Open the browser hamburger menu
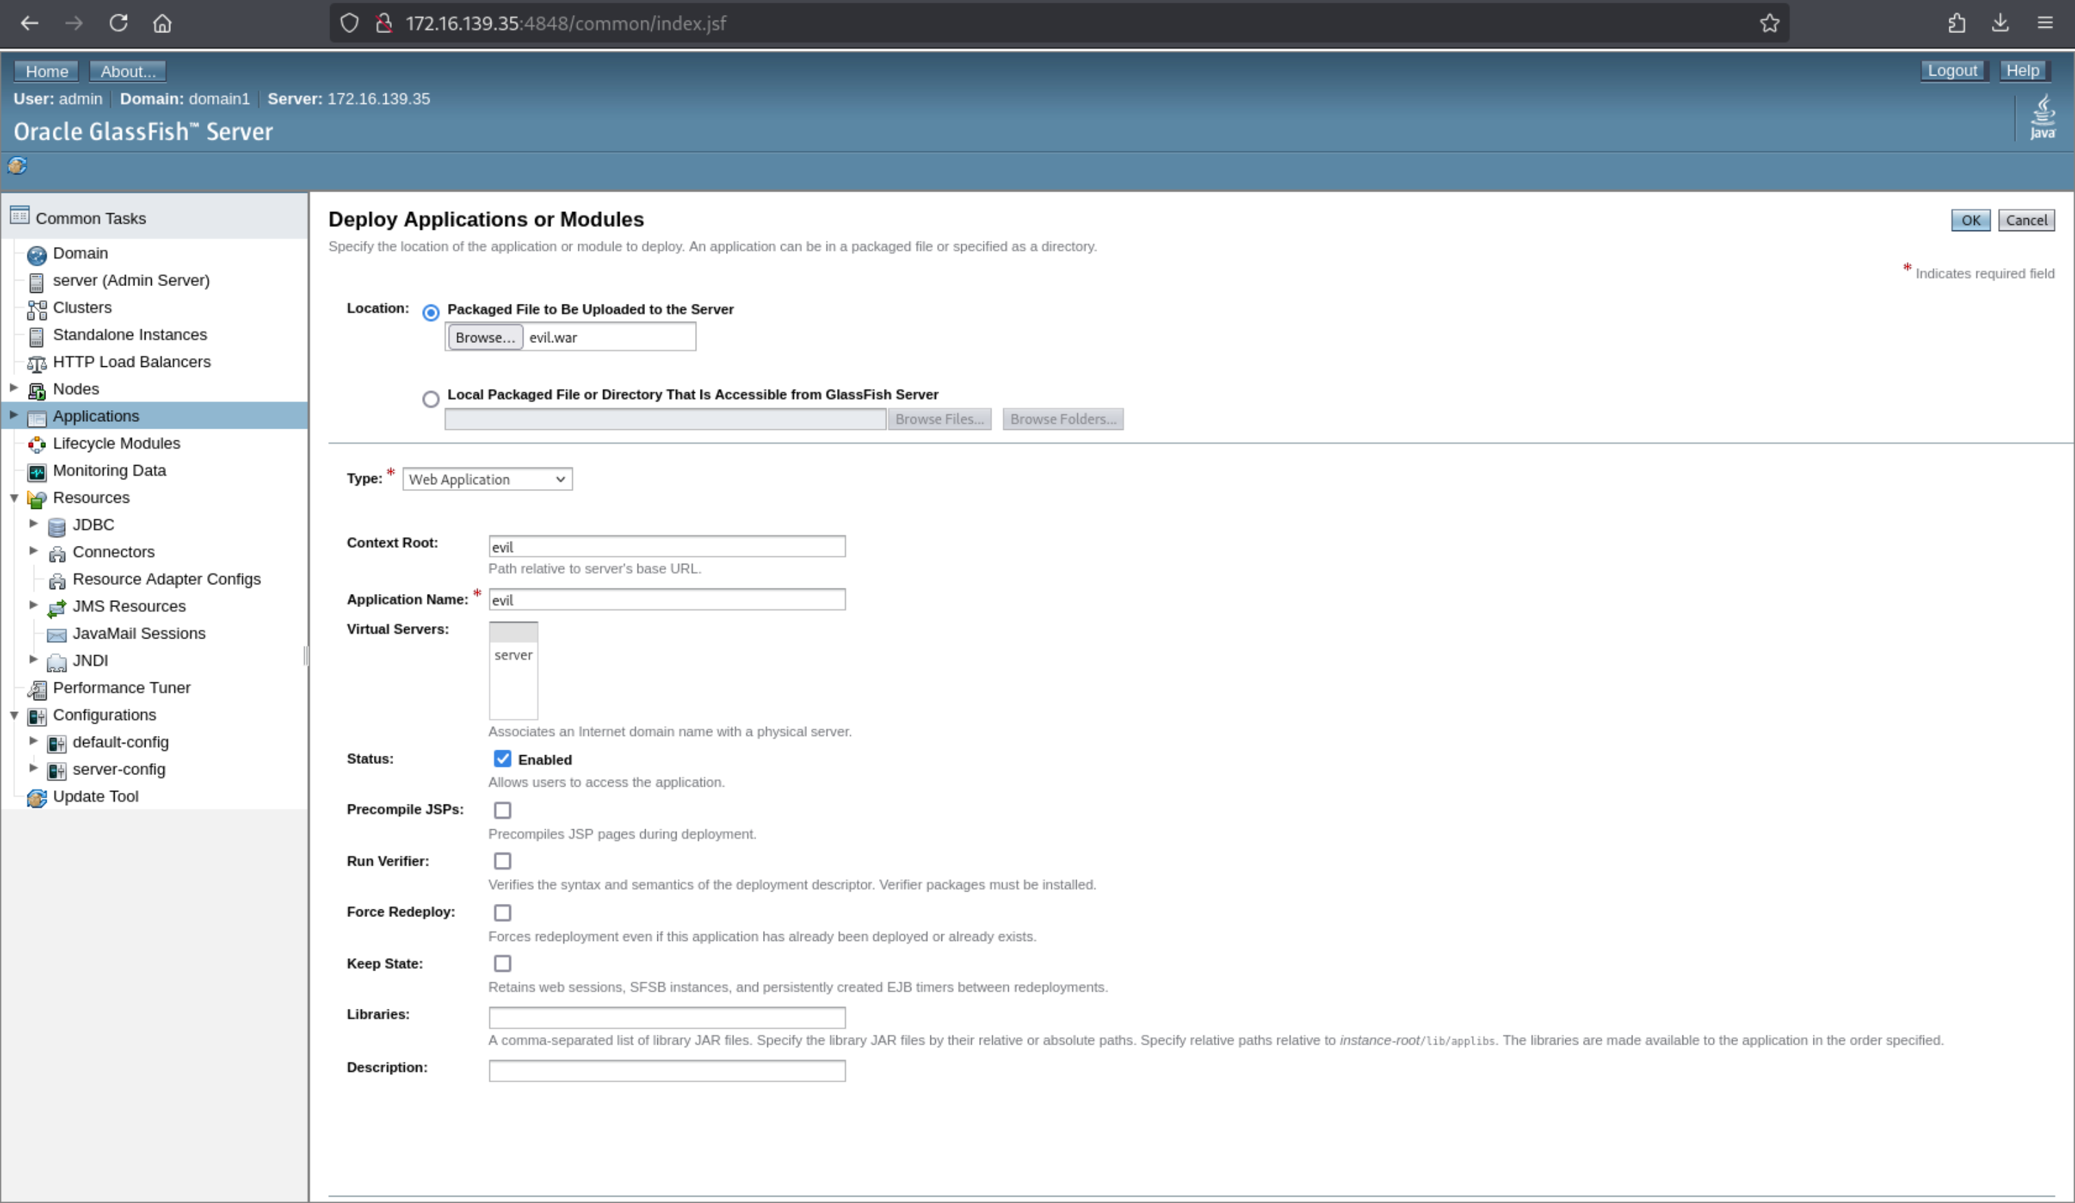This screenshot has width=2075, height=1203. click(x=2045, y=23)
